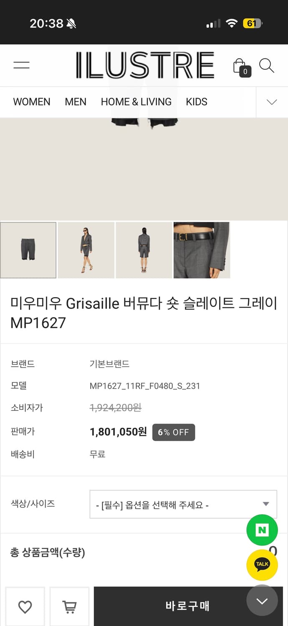The image size is (288, 626).
Task: Open the search icon
Action: coord(267,65)
